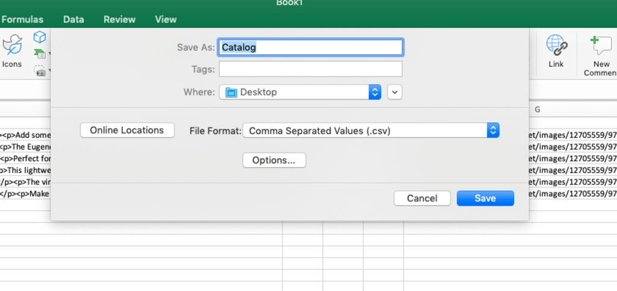
Task: Cancel the save dialog
Action: (422, 198)
